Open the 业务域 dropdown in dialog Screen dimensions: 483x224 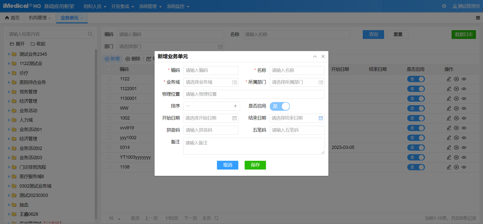tap(211, 82)
